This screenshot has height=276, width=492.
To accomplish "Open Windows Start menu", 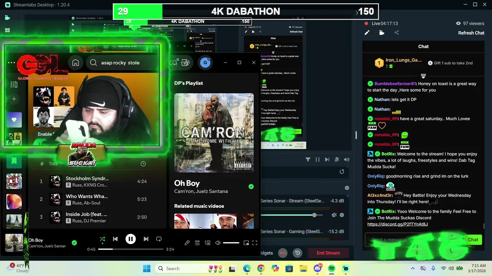I will click(146, 269).
